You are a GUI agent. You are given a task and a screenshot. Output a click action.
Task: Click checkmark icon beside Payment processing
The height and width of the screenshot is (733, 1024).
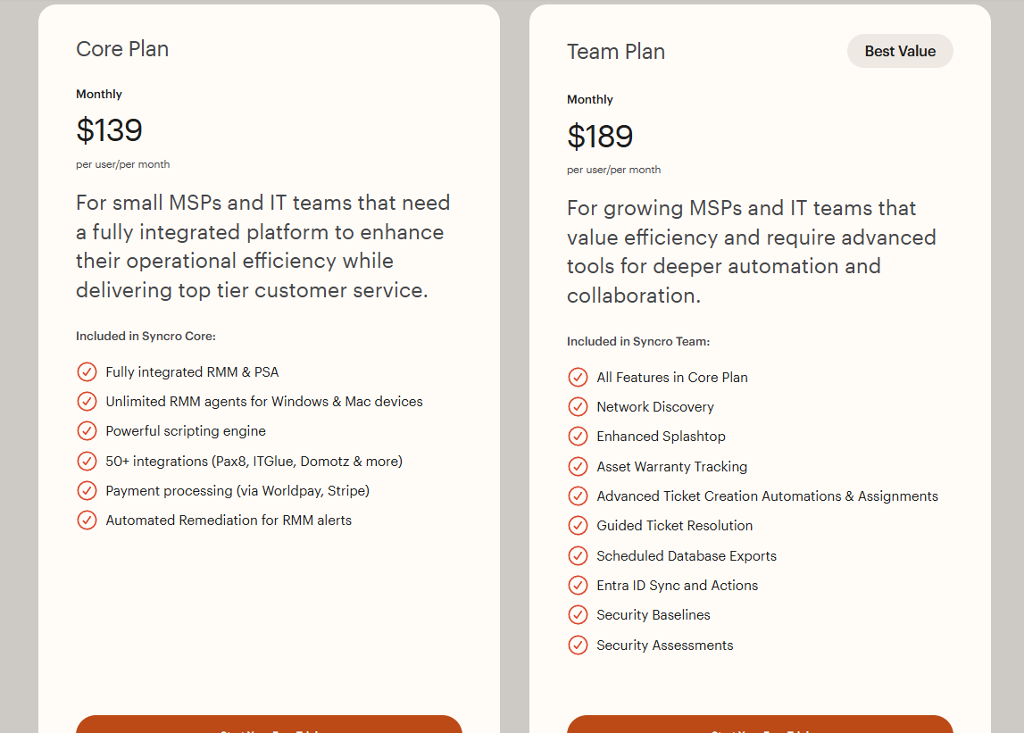pyautogui.click(x=87, y=491)
